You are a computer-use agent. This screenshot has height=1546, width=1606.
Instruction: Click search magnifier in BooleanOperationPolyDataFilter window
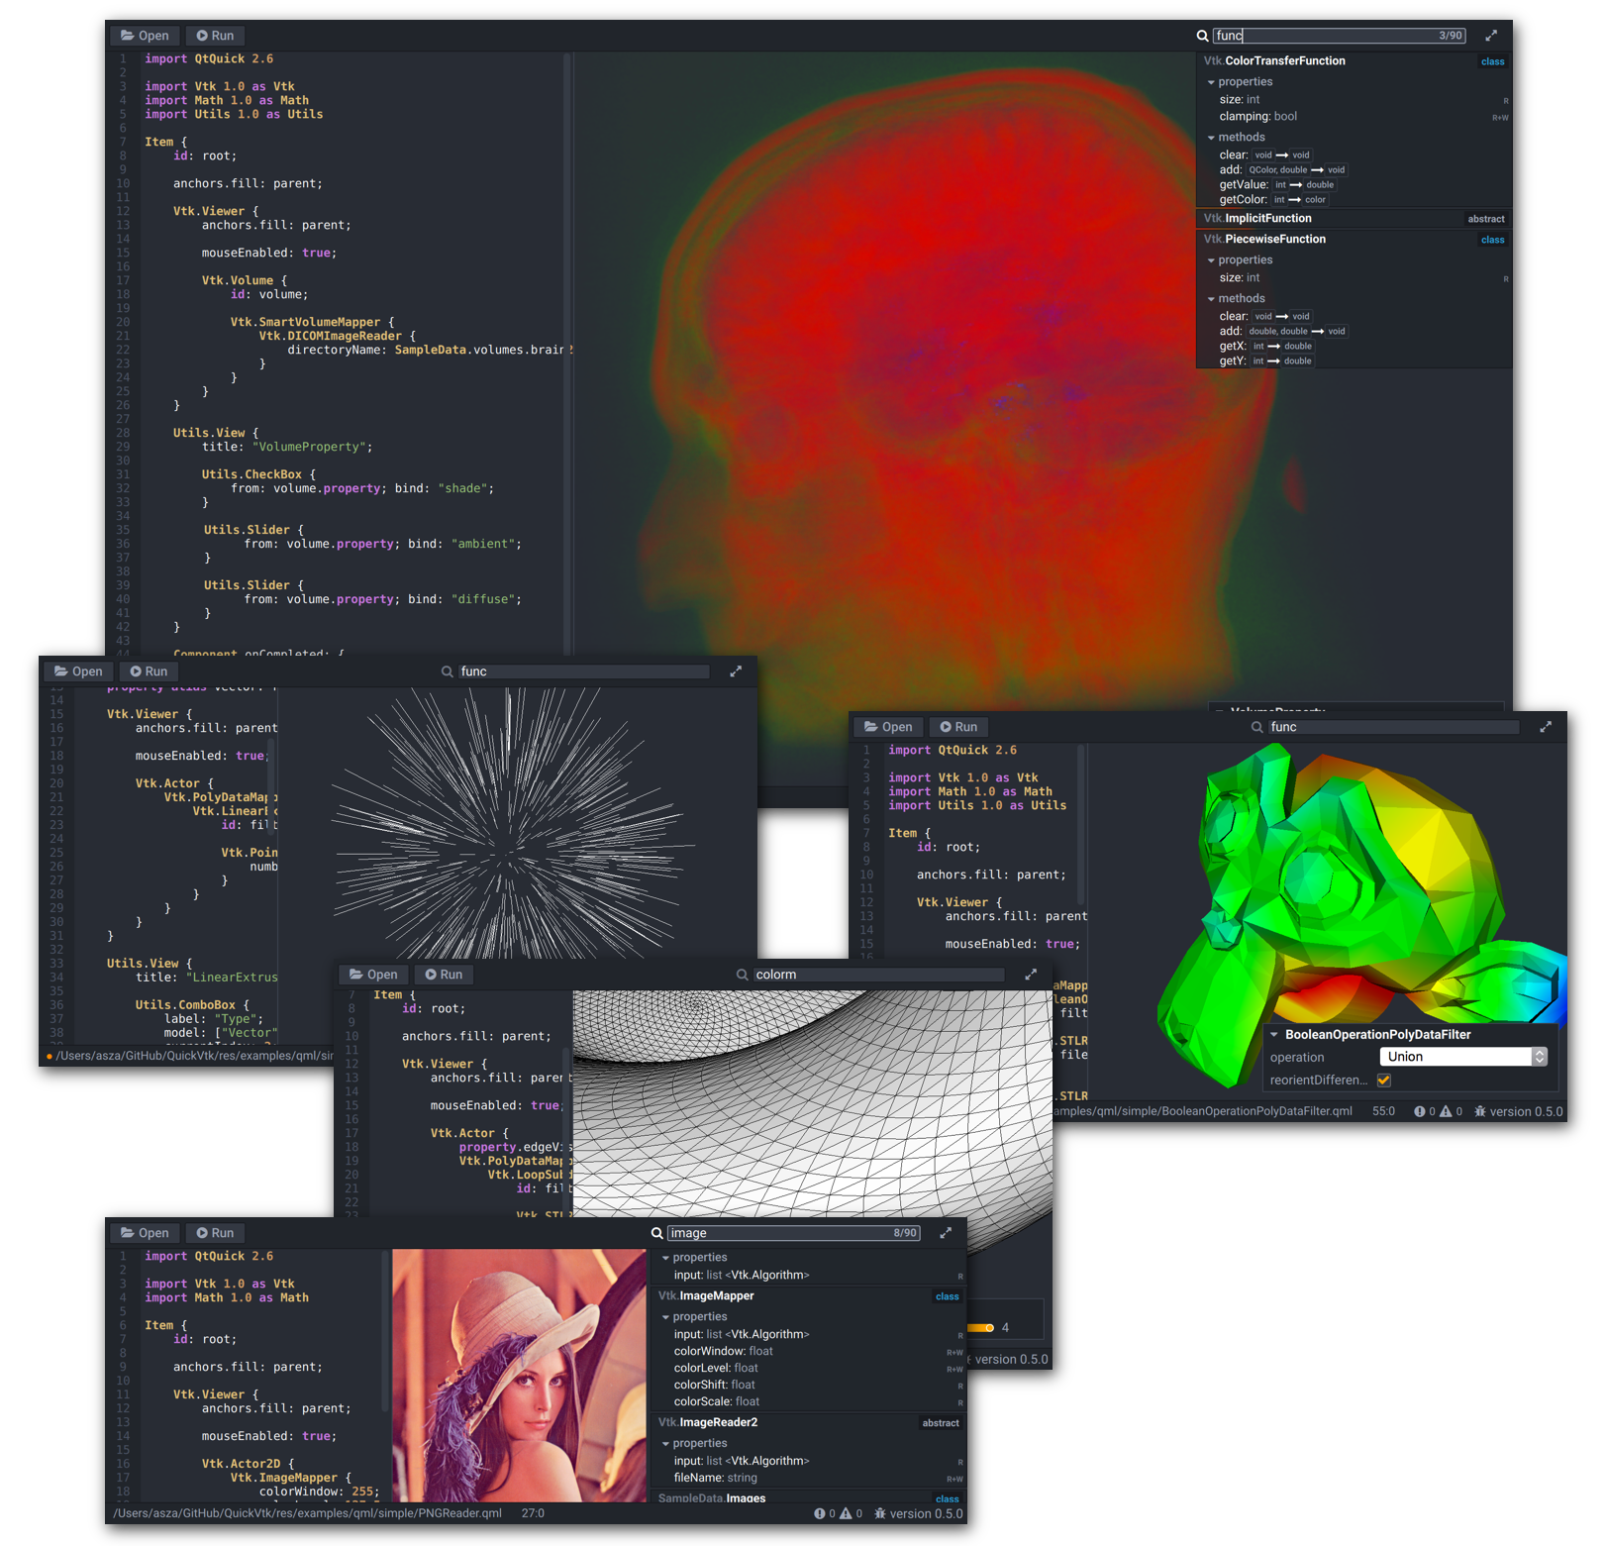pyautogui.click(x=1256, y=727)
